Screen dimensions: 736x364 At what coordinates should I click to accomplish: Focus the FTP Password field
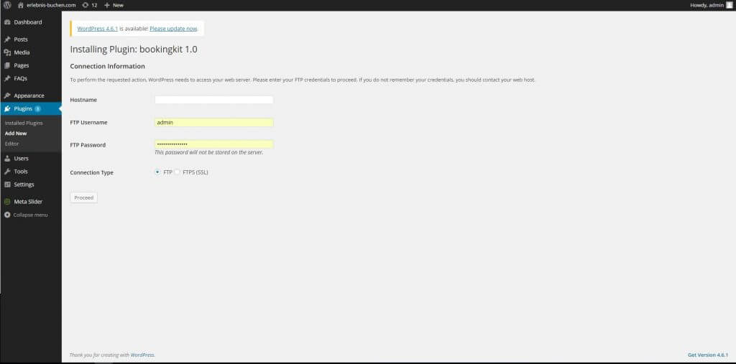click(214, 144)
